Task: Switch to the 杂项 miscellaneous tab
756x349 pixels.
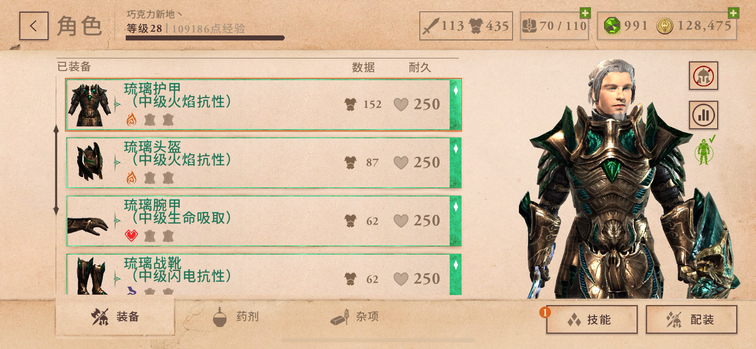Action: pyautogui.click(x=354, y=317)
